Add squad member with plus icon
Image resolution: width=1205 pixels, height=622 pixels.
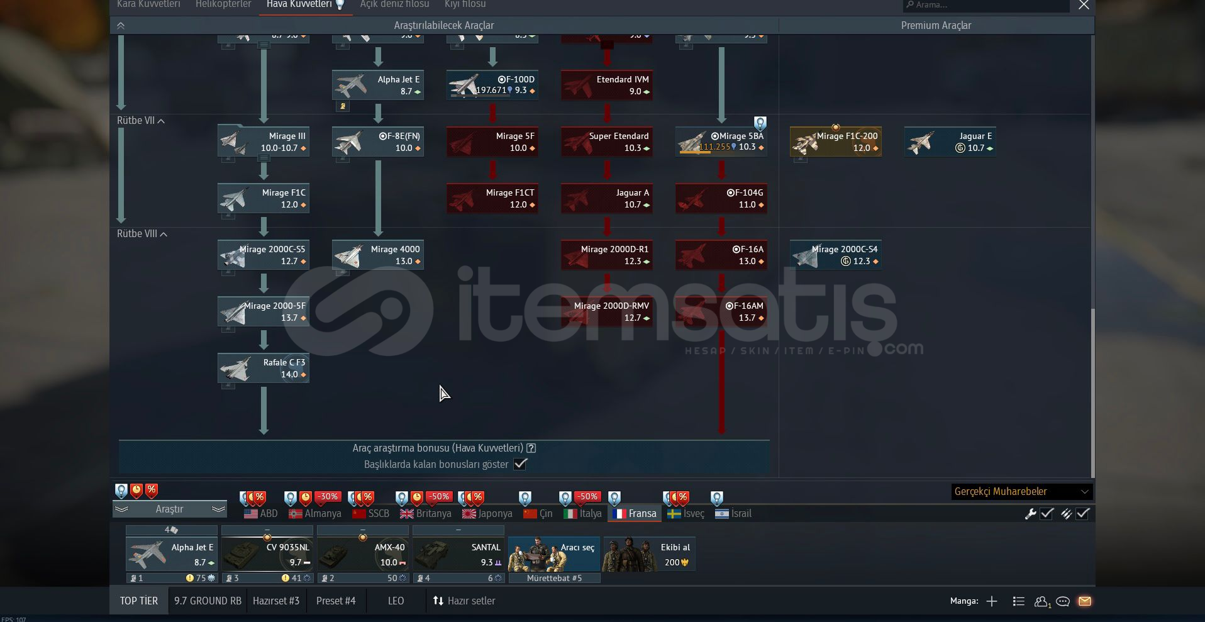click(992, 601)
